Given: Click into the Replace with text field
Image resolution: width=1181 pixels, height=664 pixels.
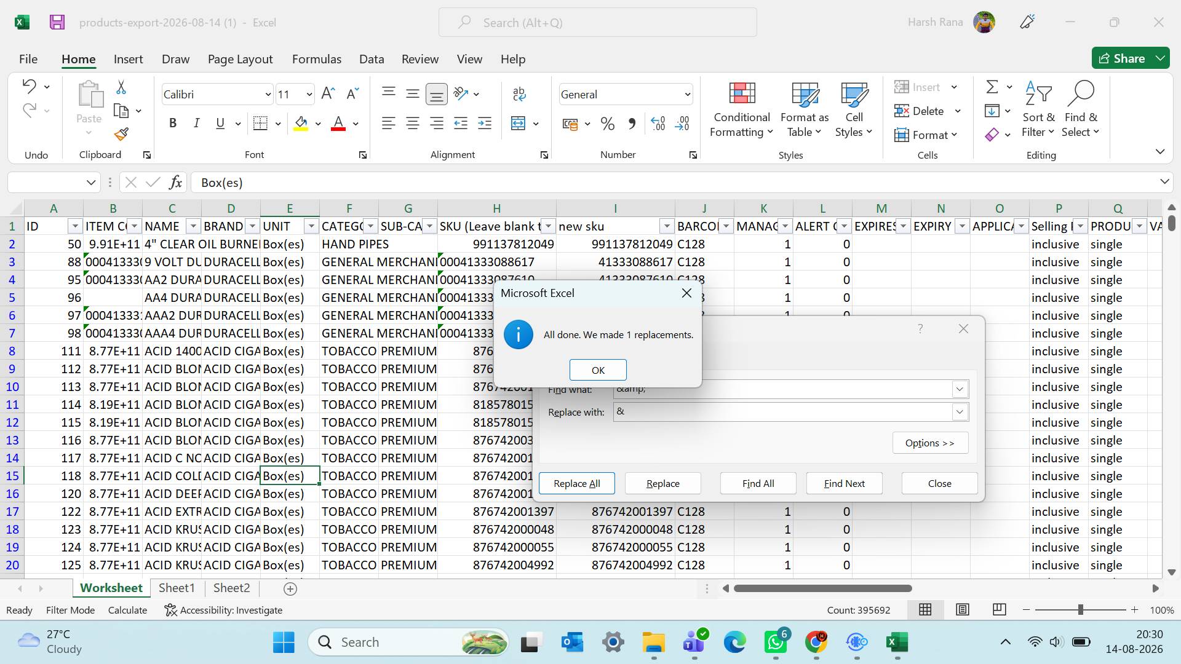Looking at the screenshot, I should click(x=782, y=412).
